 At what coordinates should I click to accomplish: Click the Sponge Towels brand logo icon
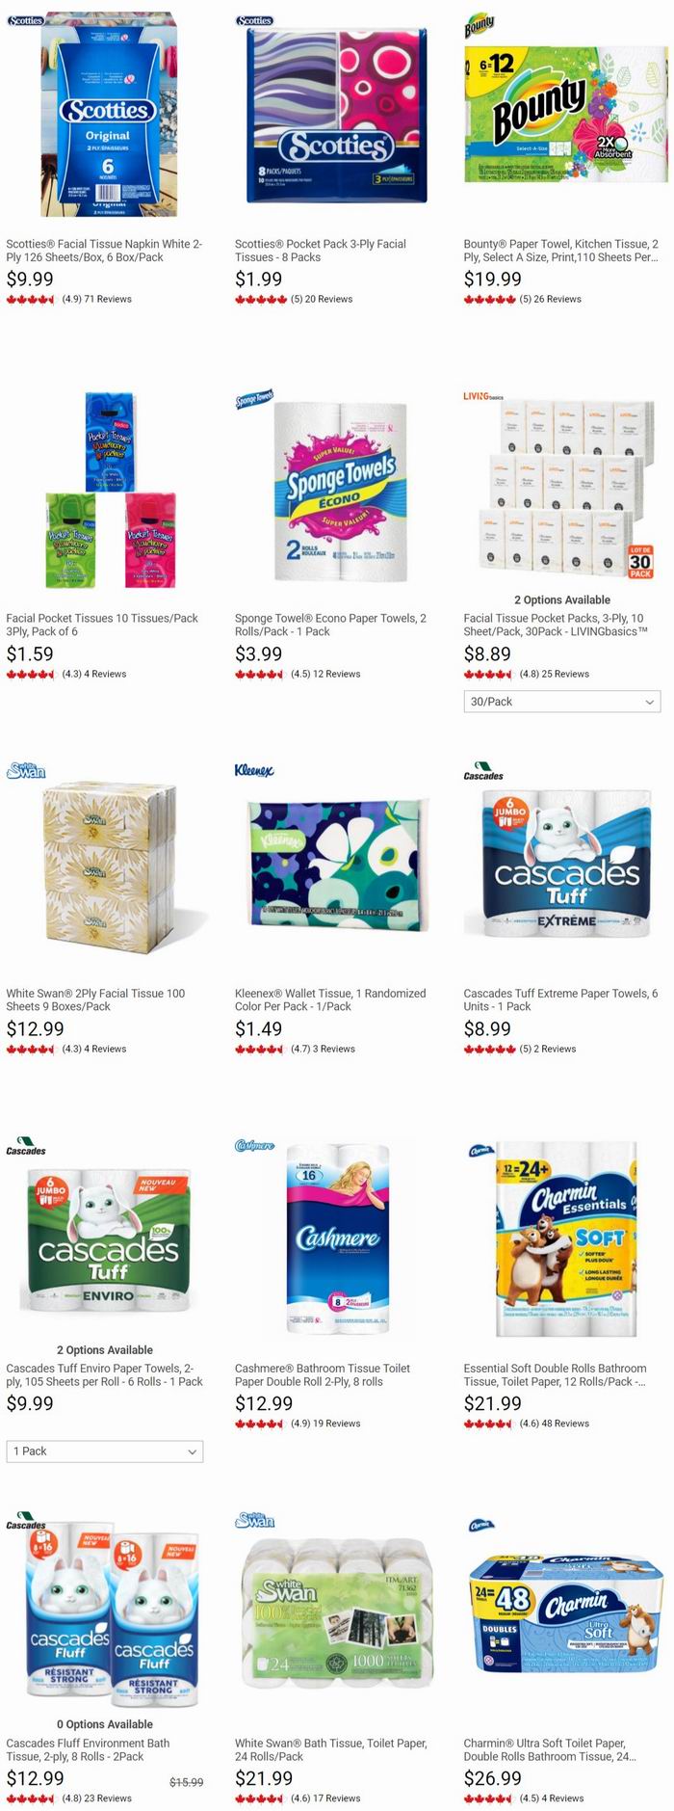click(254, 398)
